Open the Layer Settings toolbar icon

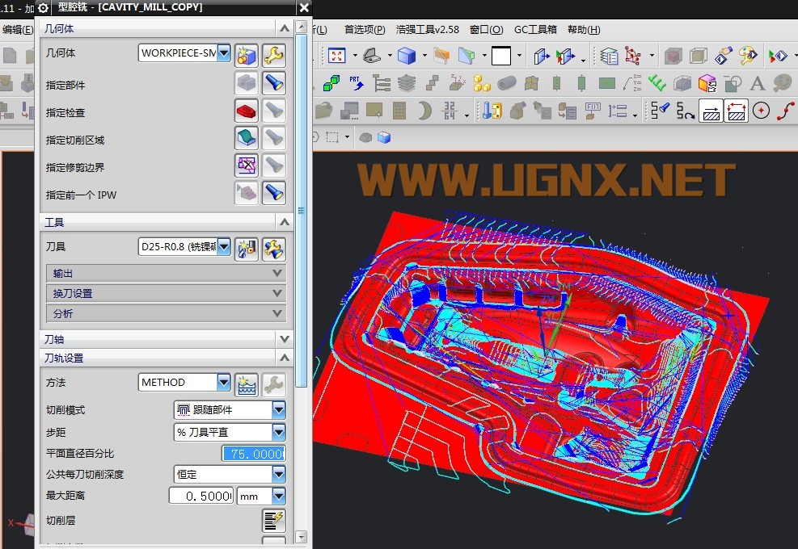(x=608, y=56)
